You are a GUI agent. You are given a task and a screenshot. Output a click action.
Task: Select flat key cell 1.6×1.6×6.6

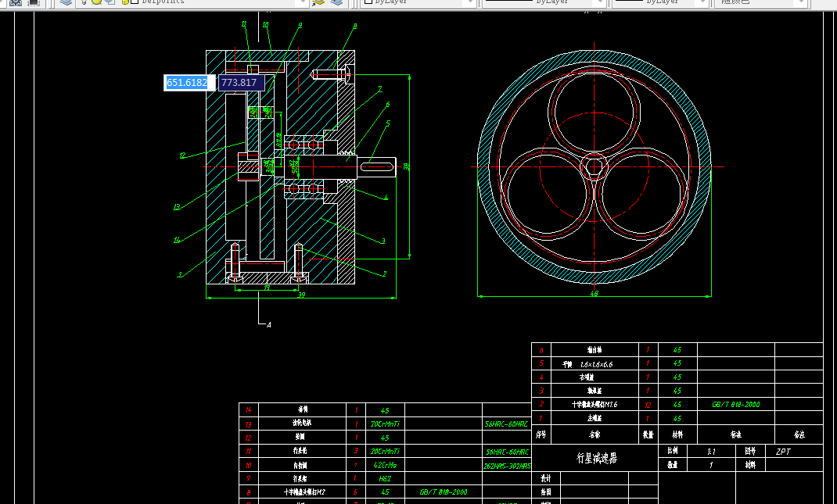[x=596, y=364]
